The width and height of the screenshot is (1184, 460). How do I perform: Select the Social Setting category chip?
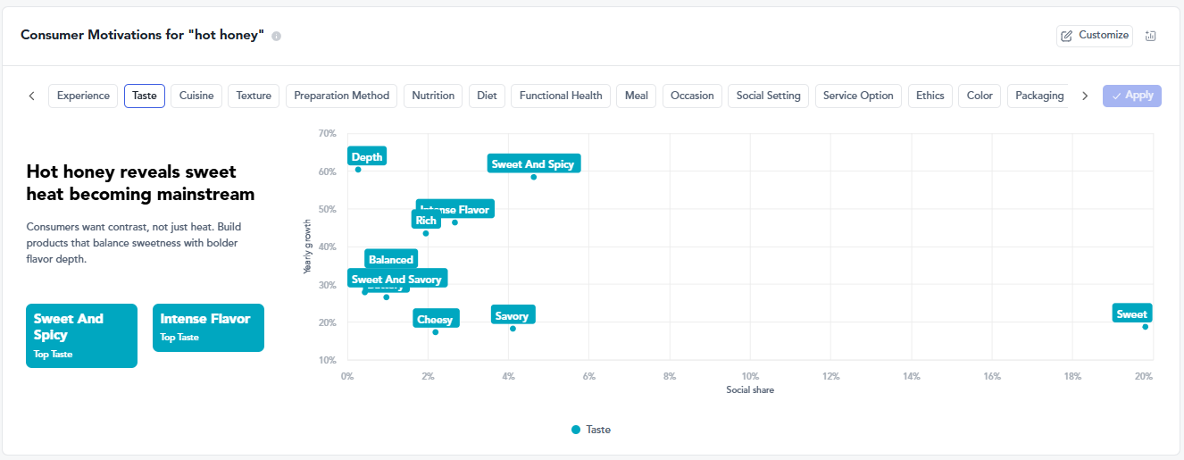click(769, 96)
